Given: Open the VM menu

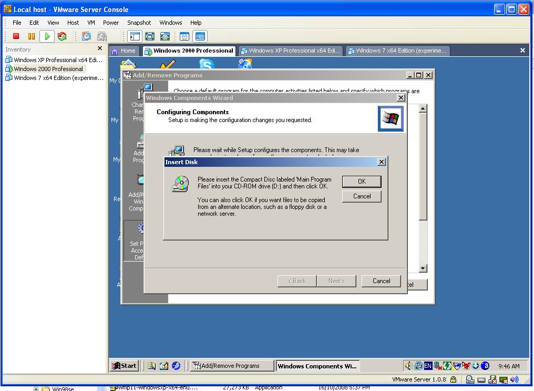Looking at the screenshot, I should [91, 23].
